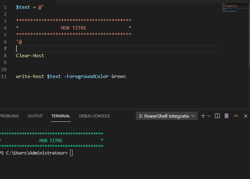Kill terminal using the trash icon
This screenshot has width=250, height=179.
click(227, 116)
